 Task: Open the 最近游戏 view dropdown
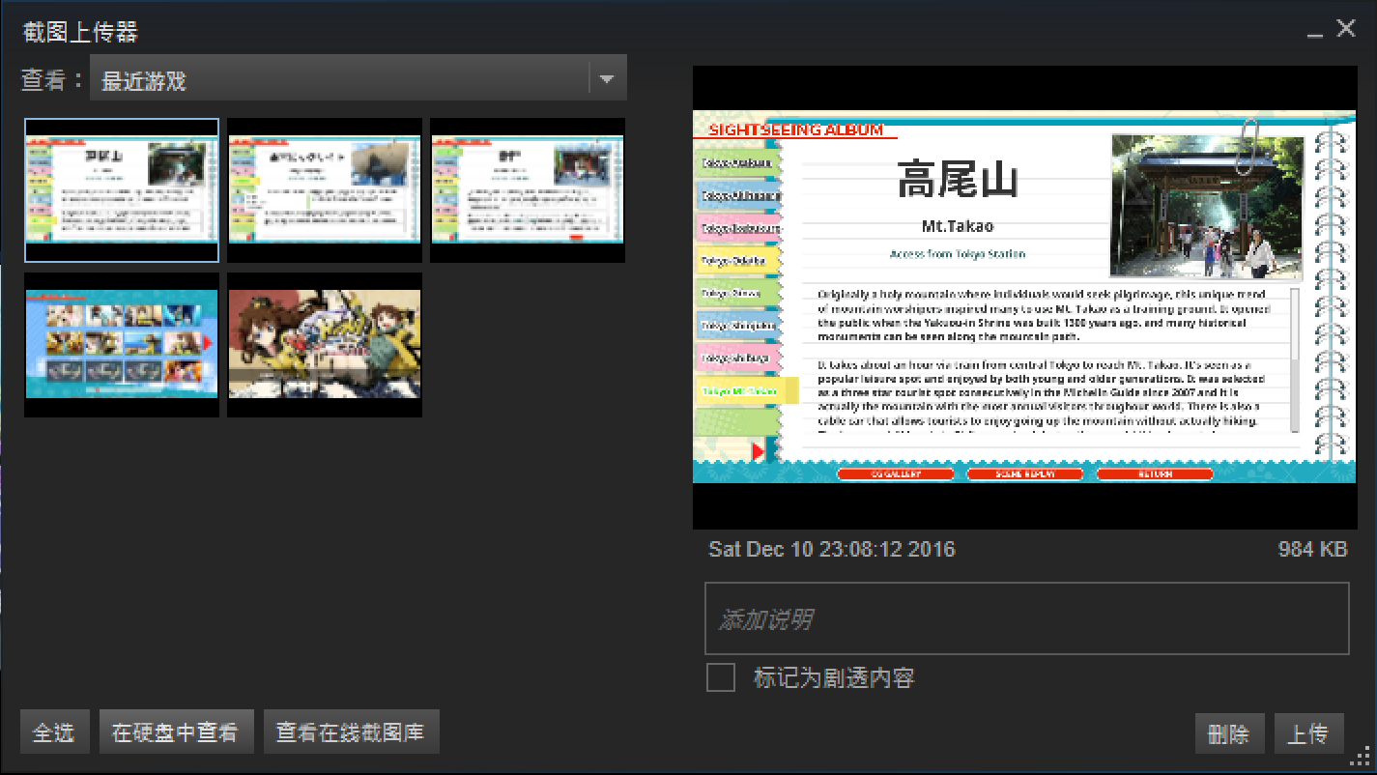358,78
